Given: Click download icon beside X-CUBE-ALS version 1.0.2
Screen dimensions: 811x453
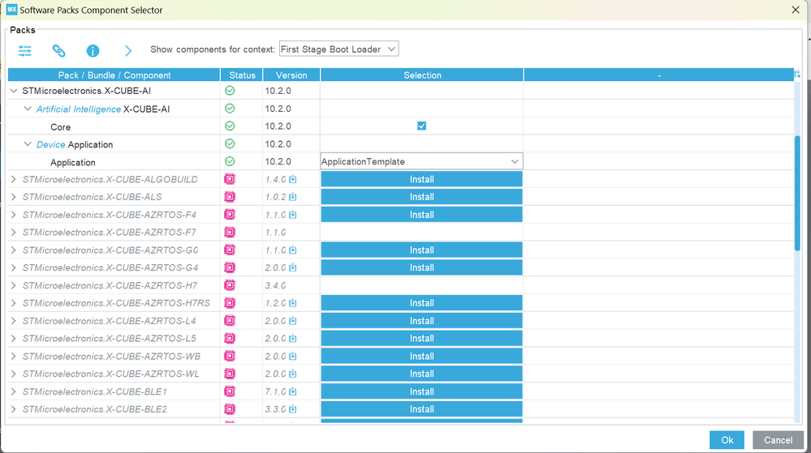Looking at the screenshot, I should point(293,197).
